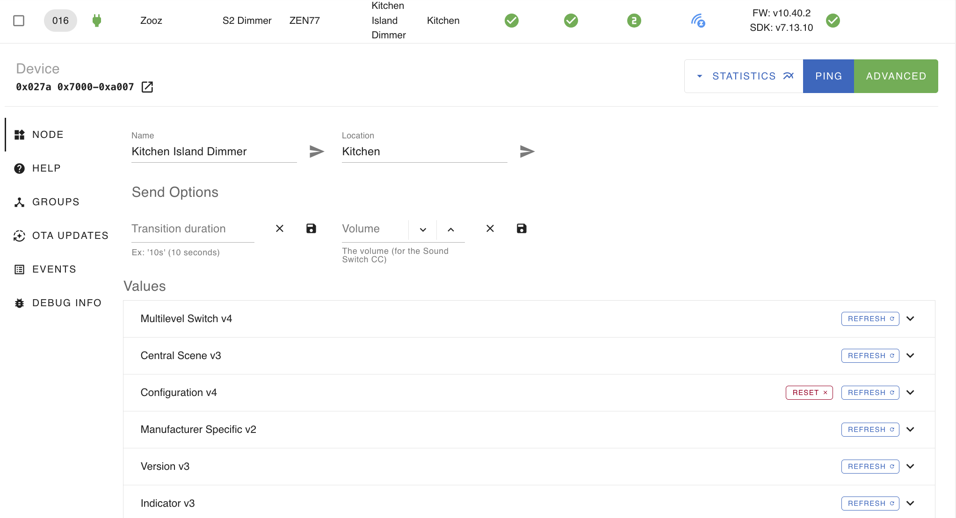
Task: Click the Z-Wave Long Range protocol icon
Action: [698, 21]
